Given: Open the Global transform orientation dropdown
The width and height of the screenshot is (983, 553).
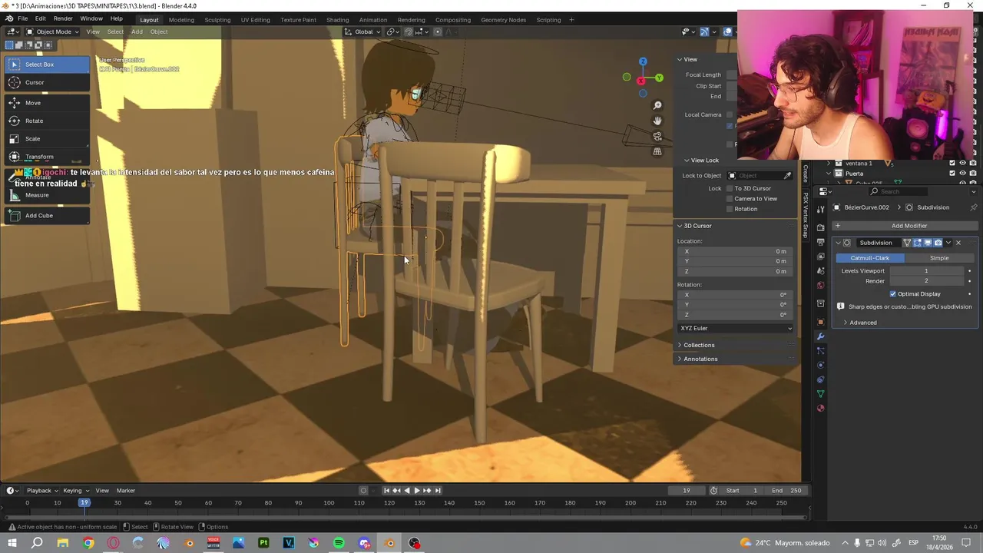Looking at the screenshot, I should tap(363, 31).
